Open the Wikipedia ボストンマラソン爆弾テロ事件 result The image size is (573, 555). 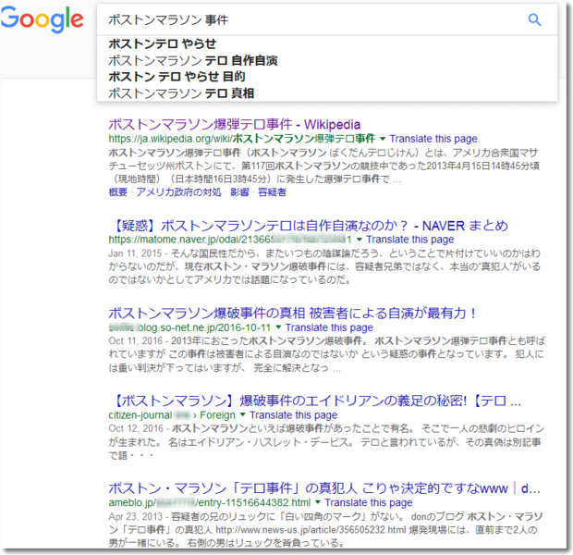234,124
